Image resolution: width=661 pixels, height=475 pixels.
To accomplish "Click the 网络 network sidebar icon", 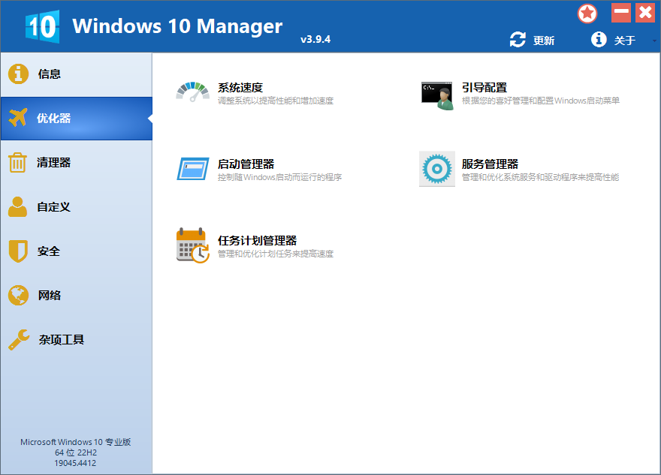I will tap(19, 295).
